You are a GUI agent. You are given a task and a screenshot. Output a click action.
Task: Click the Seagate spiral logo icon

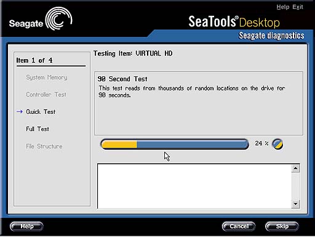tap(58, 18)
